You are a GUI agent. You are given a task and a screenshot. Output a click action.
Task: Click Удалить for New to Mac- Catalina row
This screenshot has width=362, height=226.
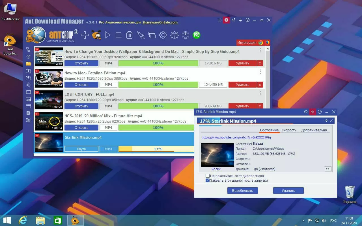[242, 84]
